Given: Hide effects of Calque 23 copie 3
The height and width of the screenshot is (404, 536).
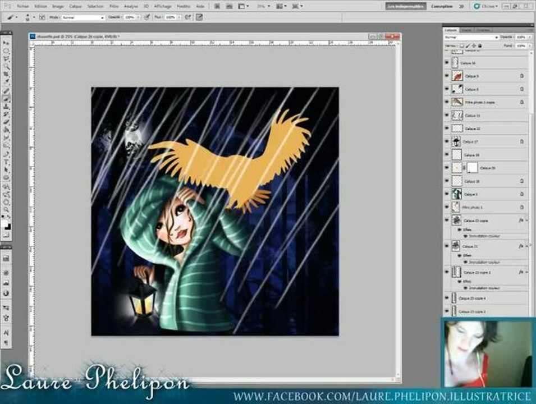Looking at the screenshot, I should tap(460, 281).
